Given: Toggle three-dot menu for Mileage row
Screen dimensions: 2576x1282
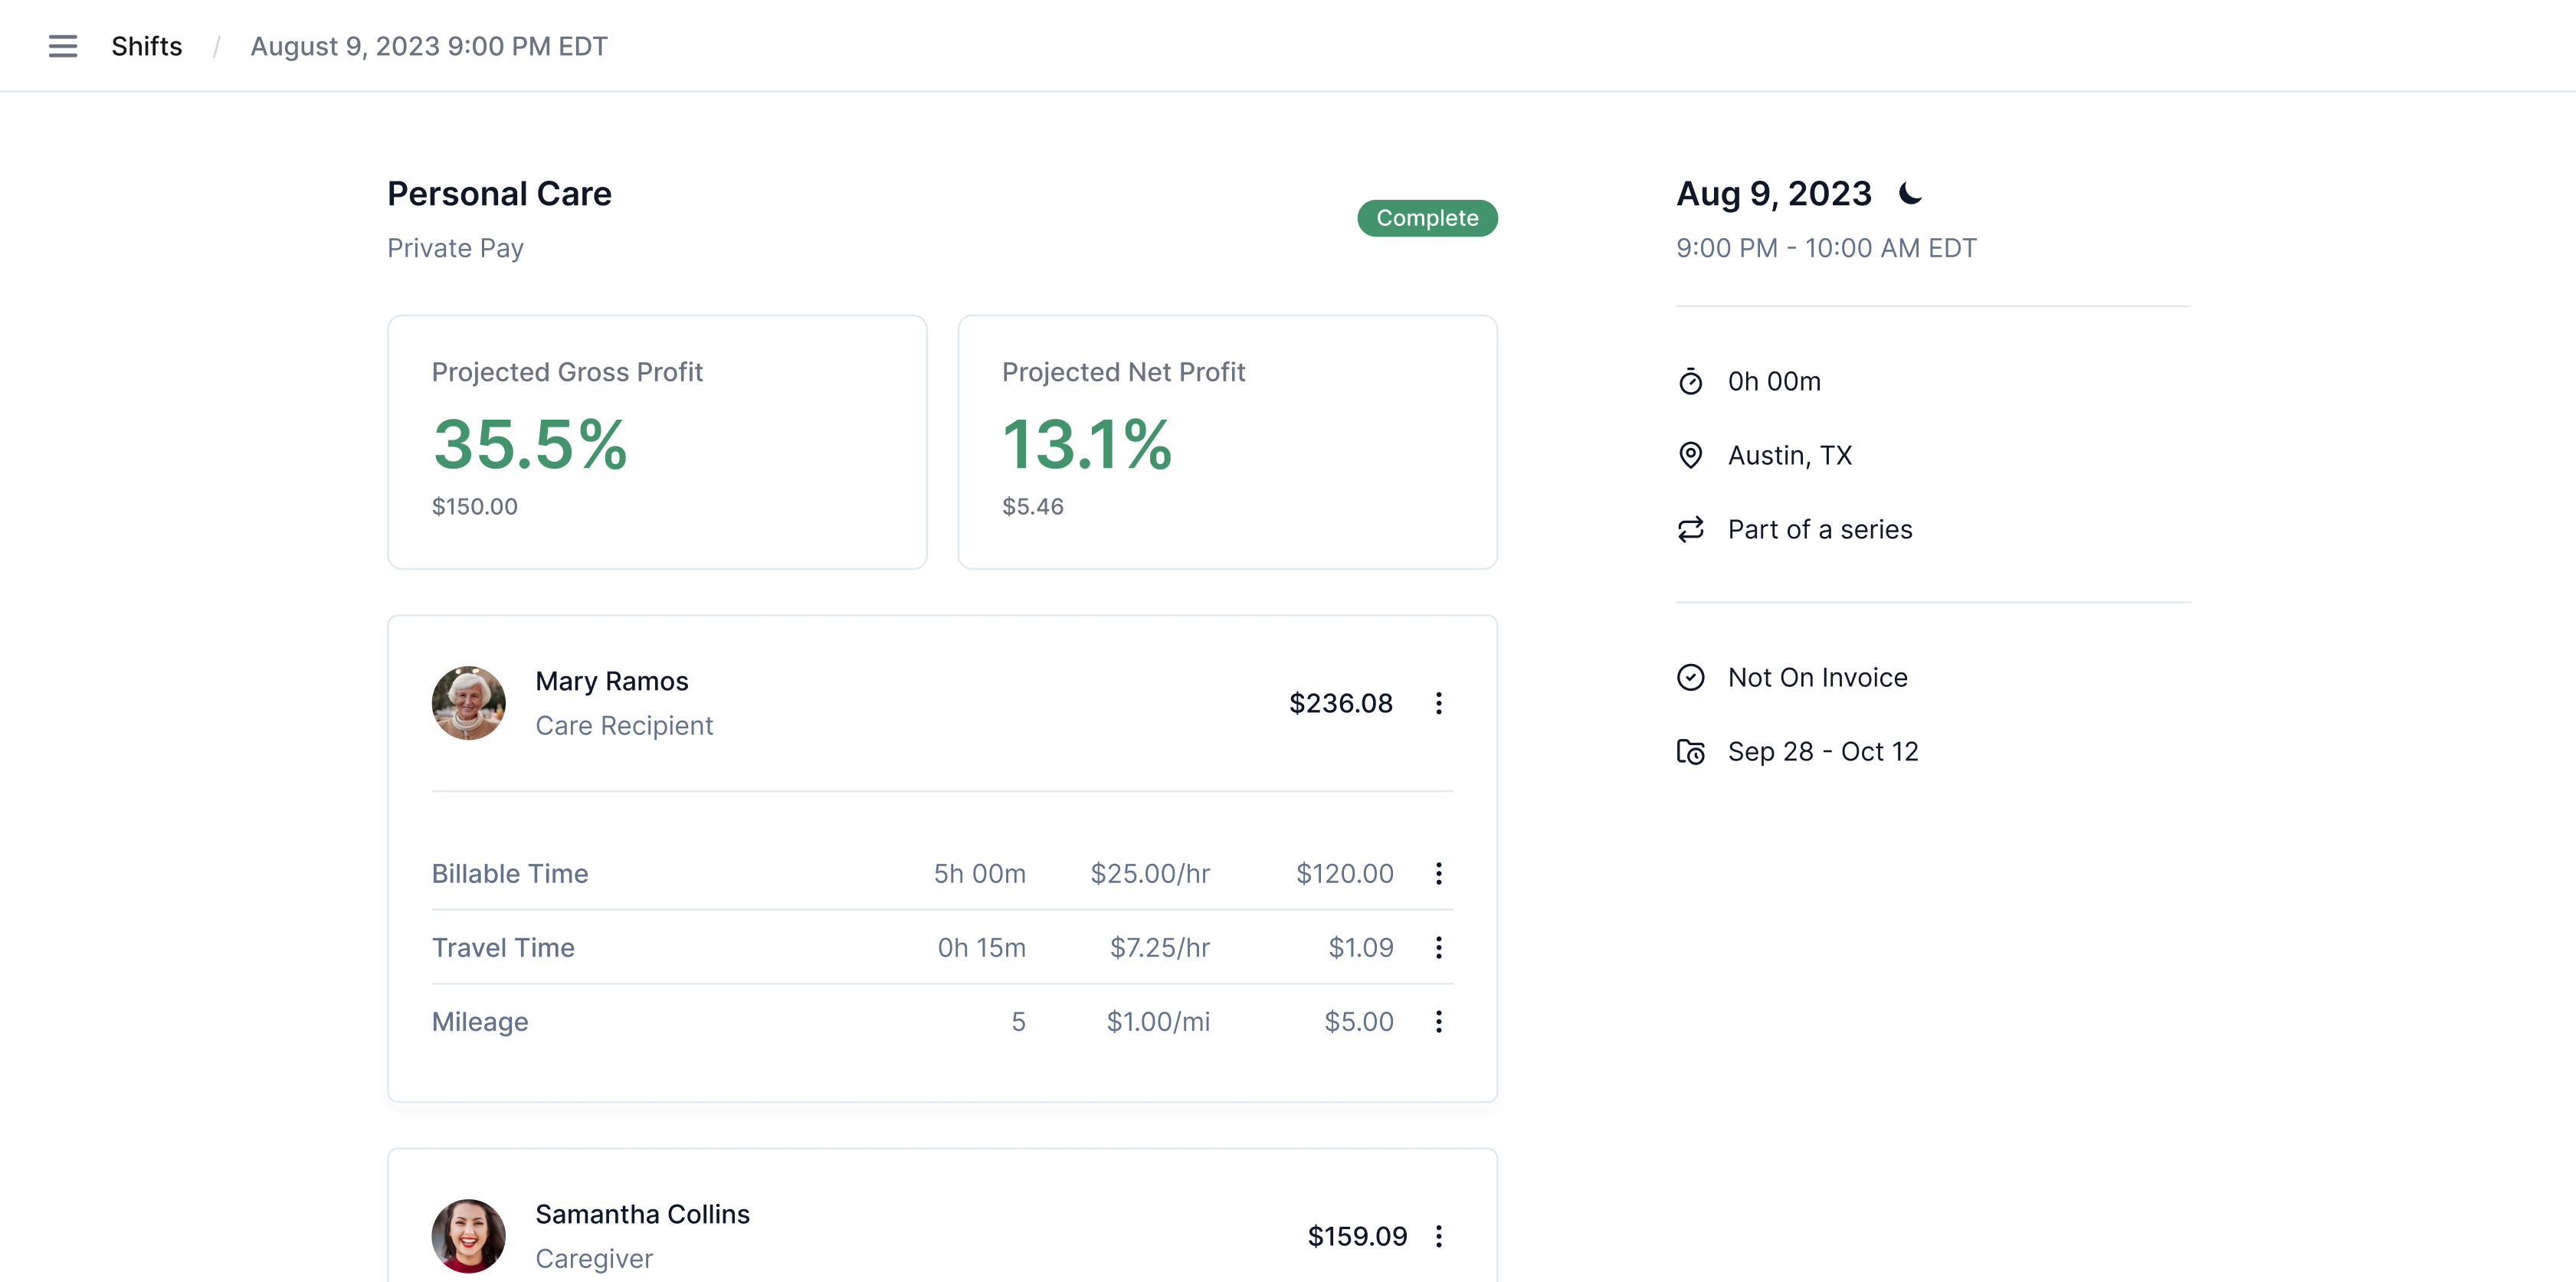Looking at the screenshot, I should click(1437, 1021).
